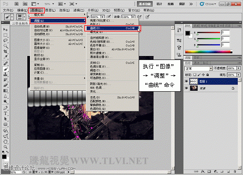Screen dimensions: 243x175
Task: Launch Mini Bridge from the top bar
Action: click(25, 4)
